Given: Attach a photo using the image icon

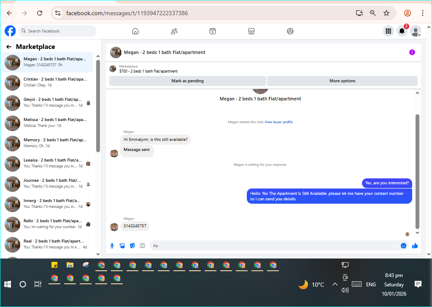Looking at the screenshot, I should pyautogui.click(x=122, y=245).
